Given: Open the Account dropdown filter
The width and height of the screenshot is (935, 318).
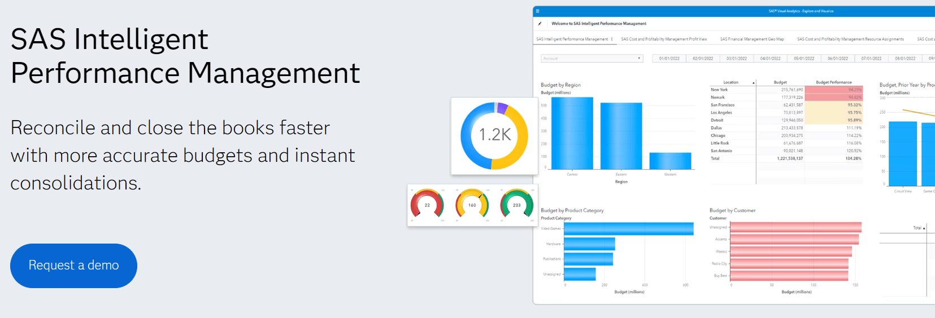Looking at the screenshot, I should 592,59.
